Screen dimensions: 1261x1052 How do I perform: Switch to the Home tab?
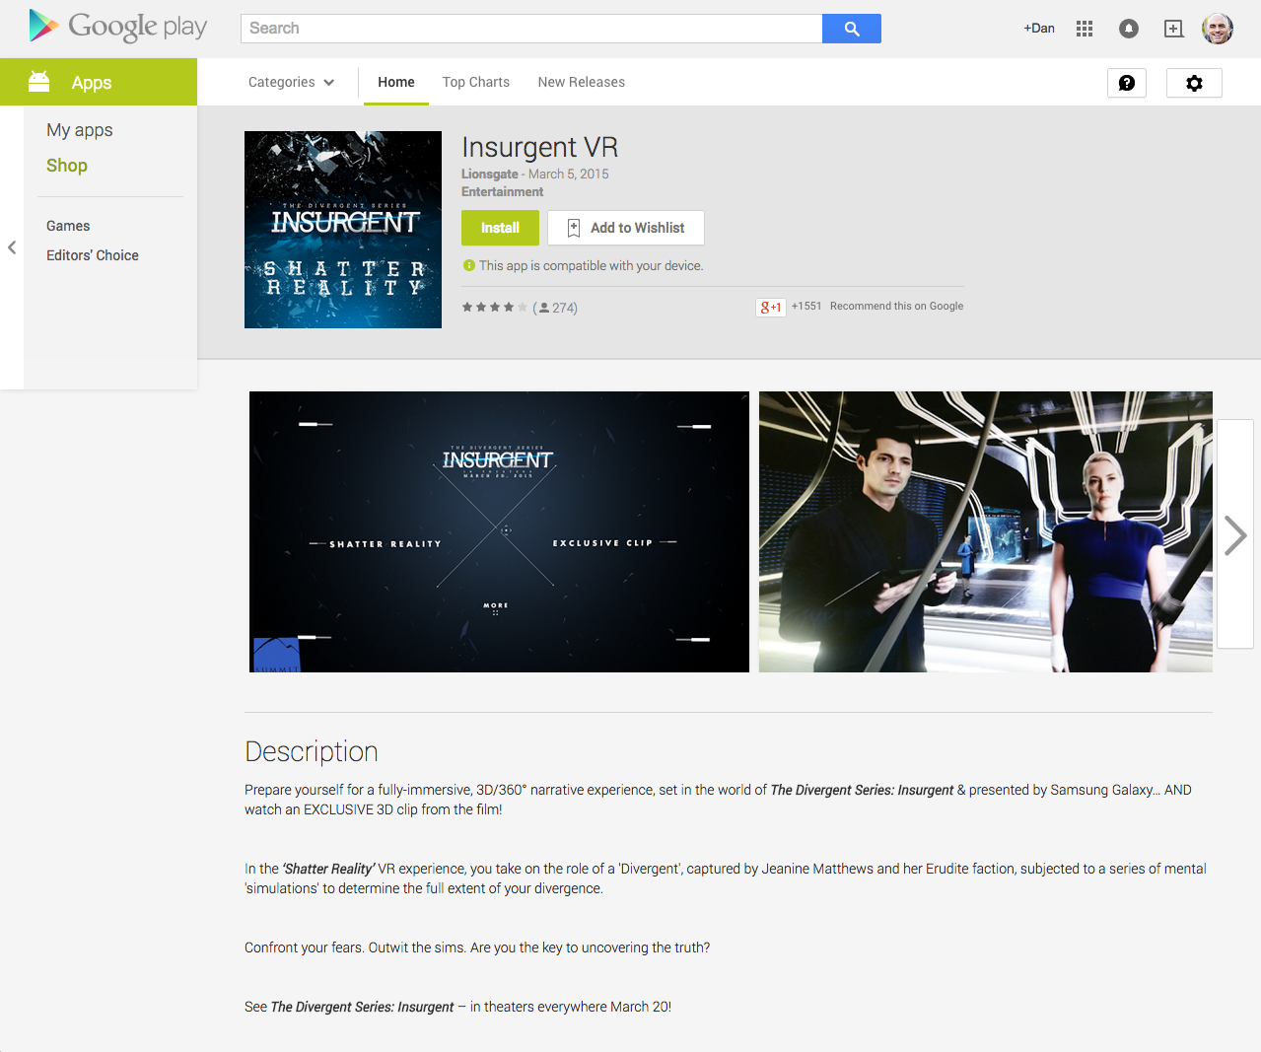[x=396, y=82]
